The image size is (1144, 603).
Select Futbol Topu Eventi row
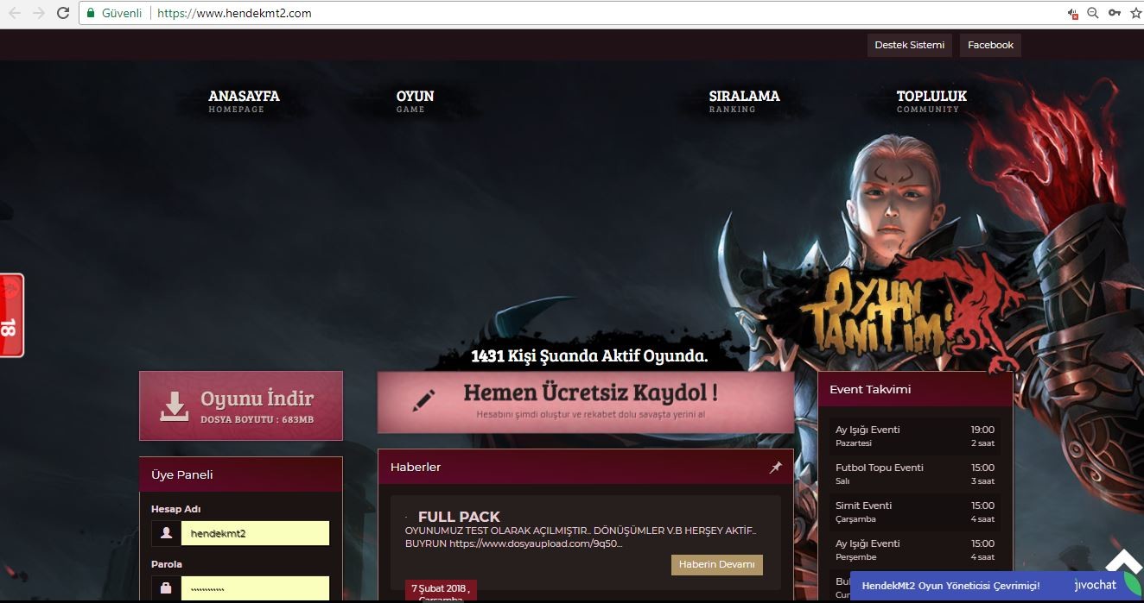pos(915,474)
